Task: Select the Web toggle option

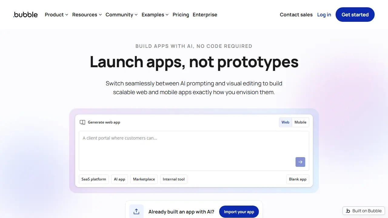Action: (x=285, y=122)
